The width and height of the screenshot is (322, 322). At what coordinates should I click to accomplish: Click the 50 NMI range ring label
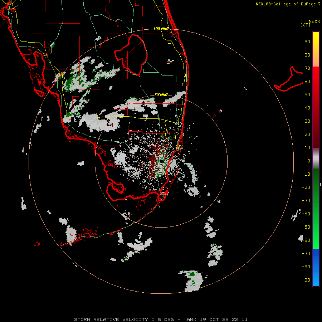pyautogui.click(x=161, y=95)
